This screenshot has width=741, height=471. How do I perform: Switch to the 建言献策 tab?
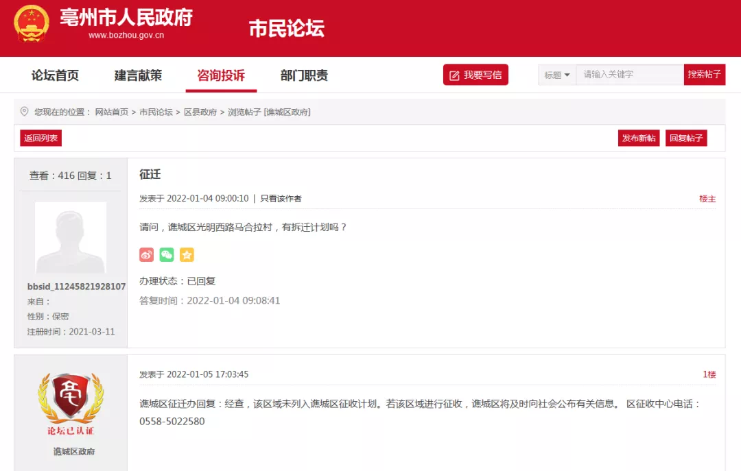point(138,75)
